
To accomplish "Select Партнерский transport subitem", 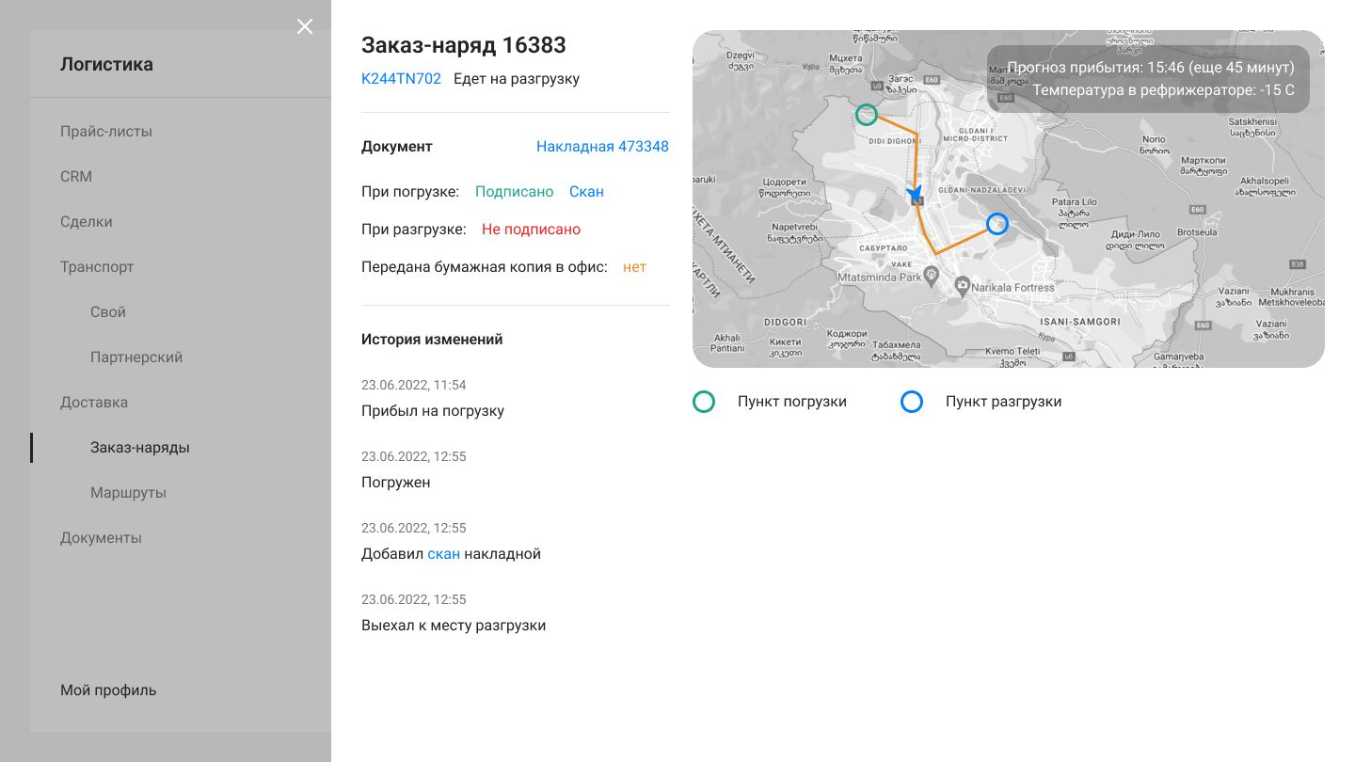I will click(136, 357).
